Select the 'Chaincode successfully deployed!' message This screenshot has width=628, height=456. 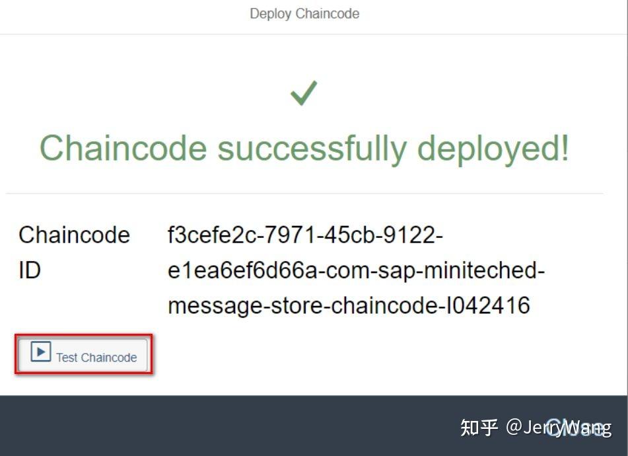(304, 148)
